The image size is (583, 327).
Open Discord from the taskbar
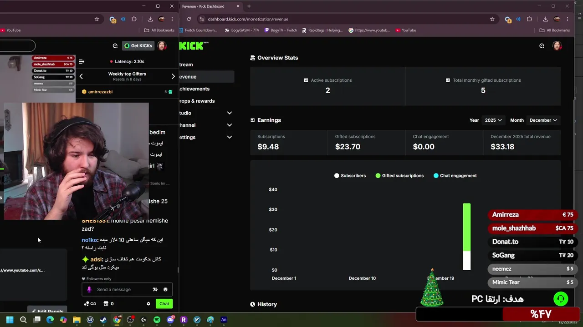(x=170, y=320)
